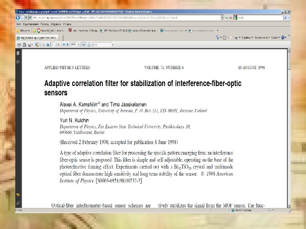Click the PDF page number field
The height and width of the screenshot is (229, 306).
(x=53, y=45)
